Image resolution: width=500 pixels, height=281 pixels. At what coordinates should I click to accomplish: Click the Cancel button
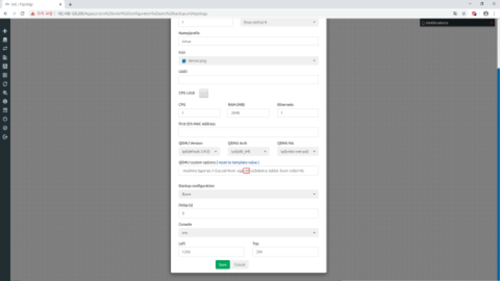tap(239, 265)
